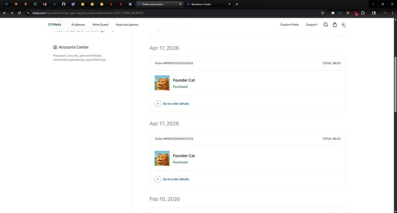This screenshot has height=213, width=397.
Task: Switch to the pinned GitHub tab
Action: click(64, 4)
